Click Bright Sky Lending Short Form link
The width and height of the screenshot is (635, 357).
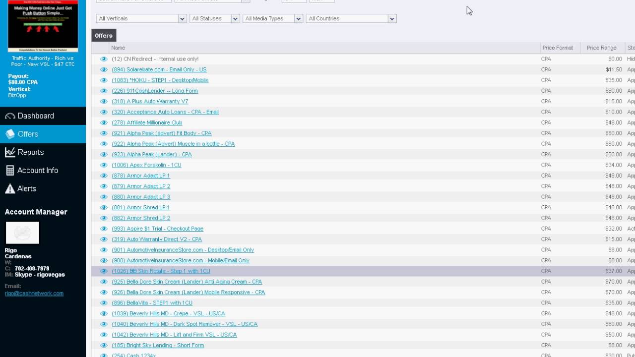[158, 346]
